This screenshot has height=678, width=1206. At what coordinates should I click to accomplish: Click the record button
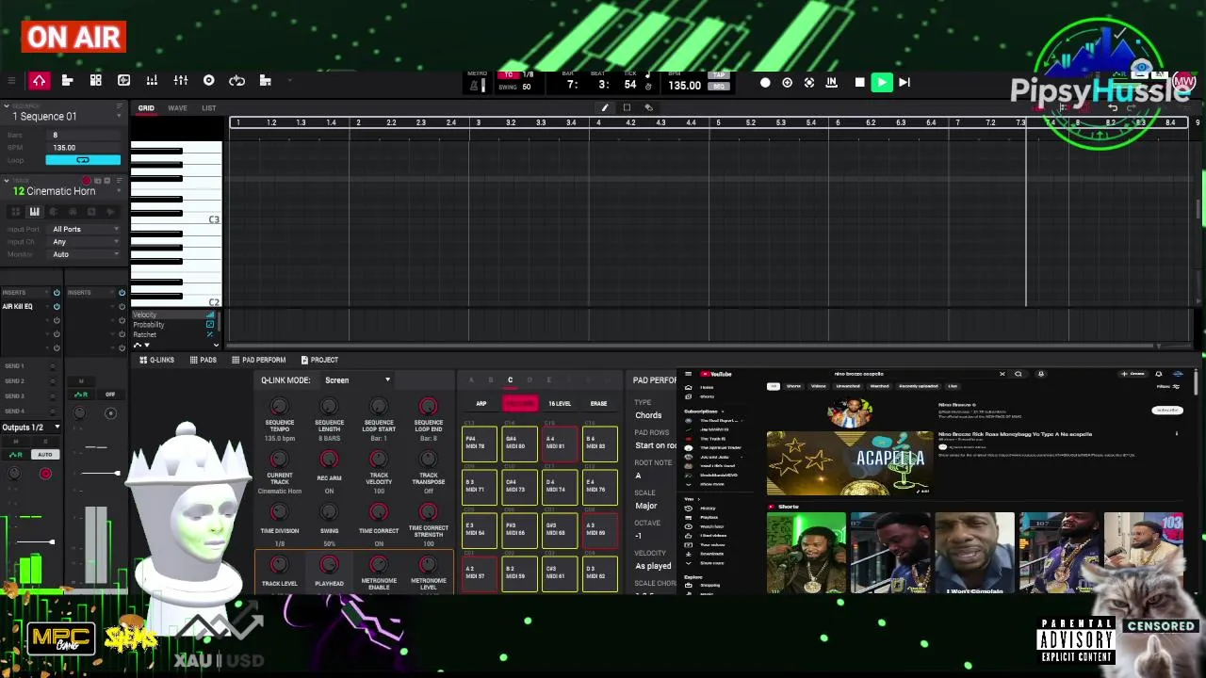pyautogui.click(x=765, y=83)
